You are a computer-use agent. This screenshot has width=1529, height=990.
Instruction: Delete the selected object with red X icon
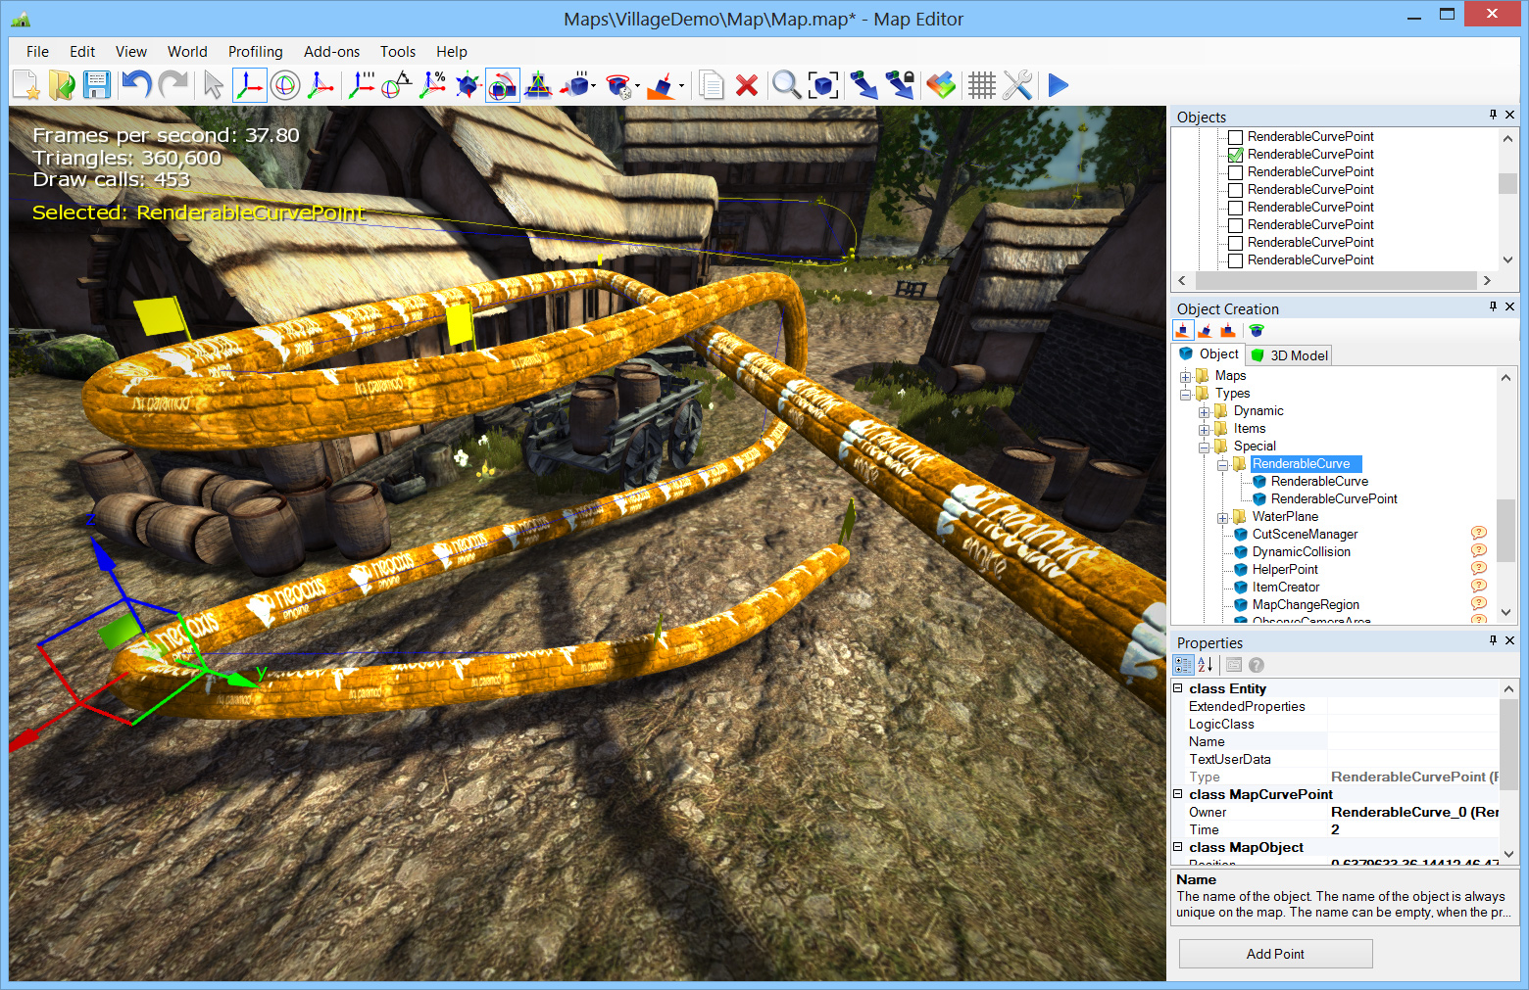pos(747,85)
